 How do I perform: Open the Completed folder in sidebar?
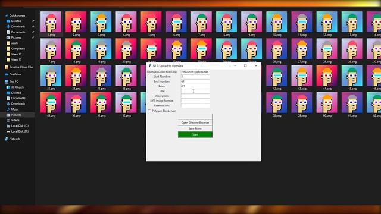coord(18,49)
